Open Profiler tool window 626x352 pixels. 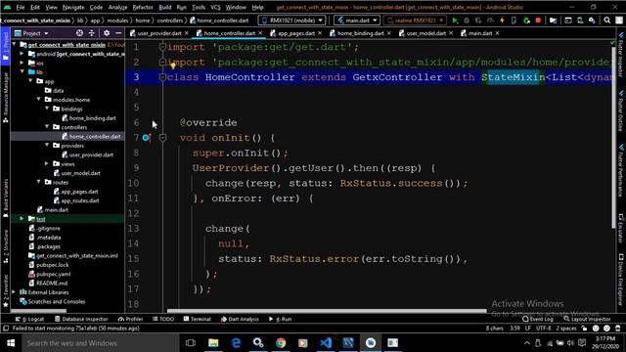tap(130, 319)
